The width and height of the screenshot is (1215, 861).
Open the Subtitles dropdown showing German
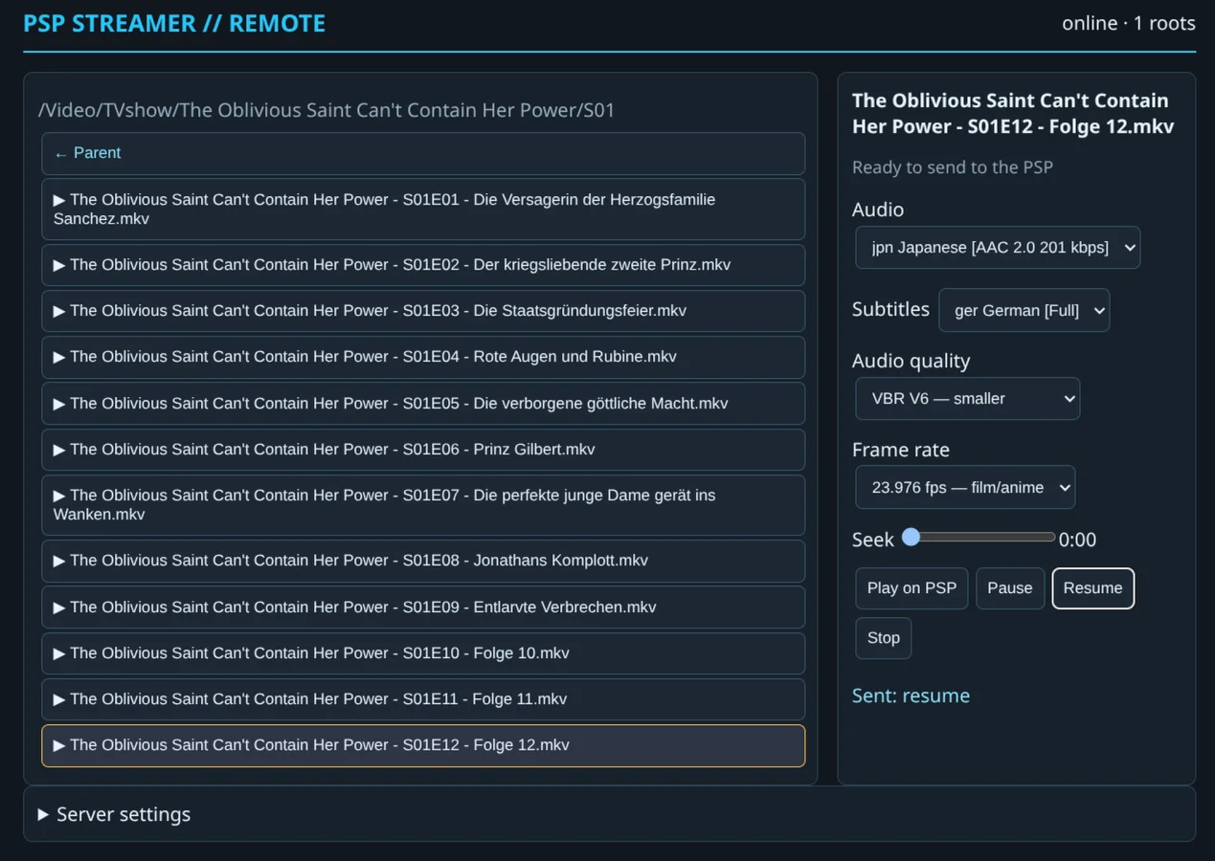click(1024, 310)
